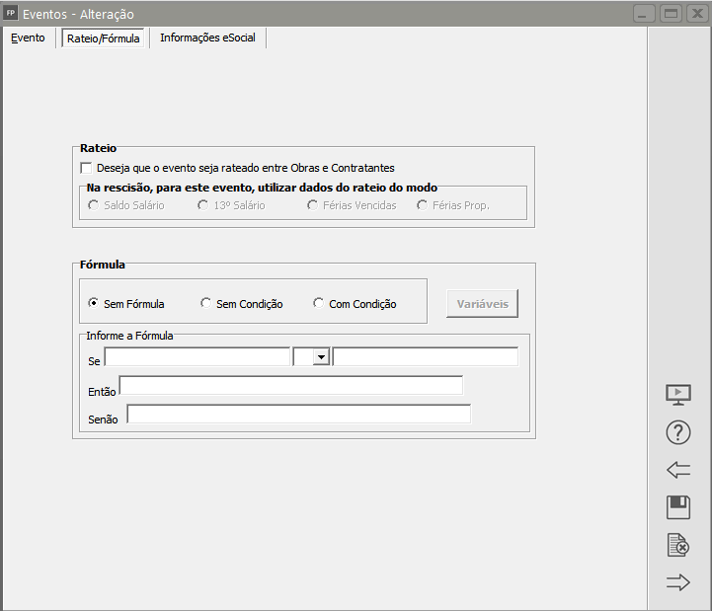
Task: Choose the Sem Condição option
Action: click(205, 304)
